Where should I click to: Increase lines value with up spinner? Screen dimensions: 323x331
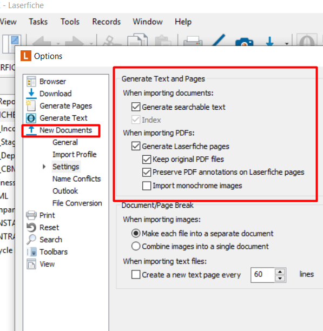280,272
